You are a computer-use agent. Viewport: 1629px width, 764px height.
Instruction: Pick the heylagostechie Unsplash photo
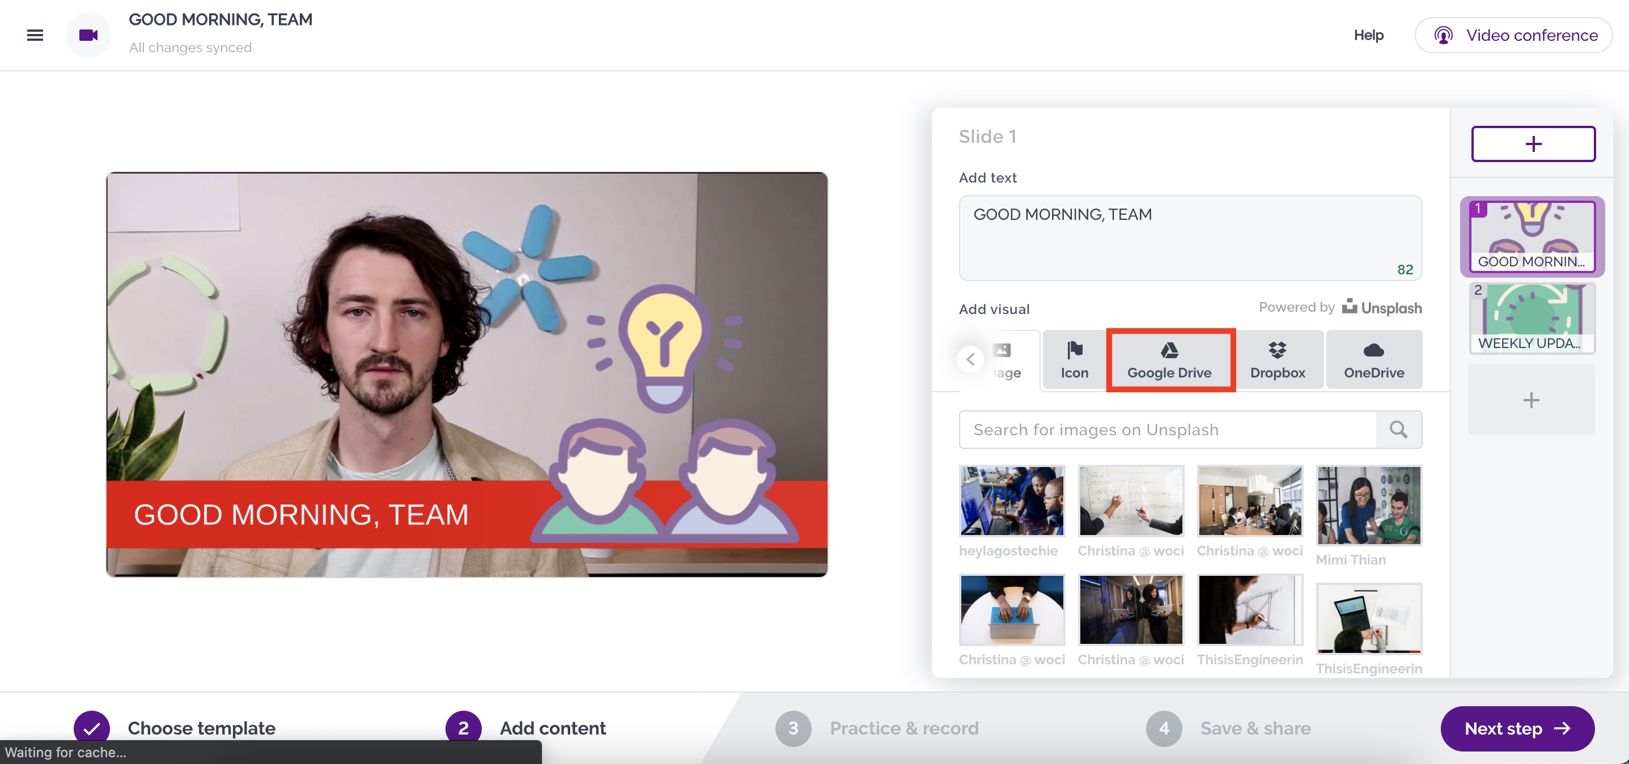pos(1011,501)
